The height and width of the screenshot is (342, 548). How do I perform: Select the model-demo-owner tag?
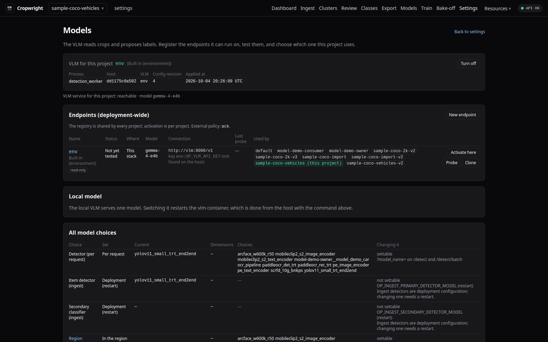[348, 151]
